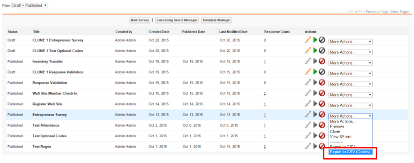The image size is (414, 163).
Task: Click black disabled circle icon for CLONE 1 Entrepreneur Survey
Action: (322, 40)
